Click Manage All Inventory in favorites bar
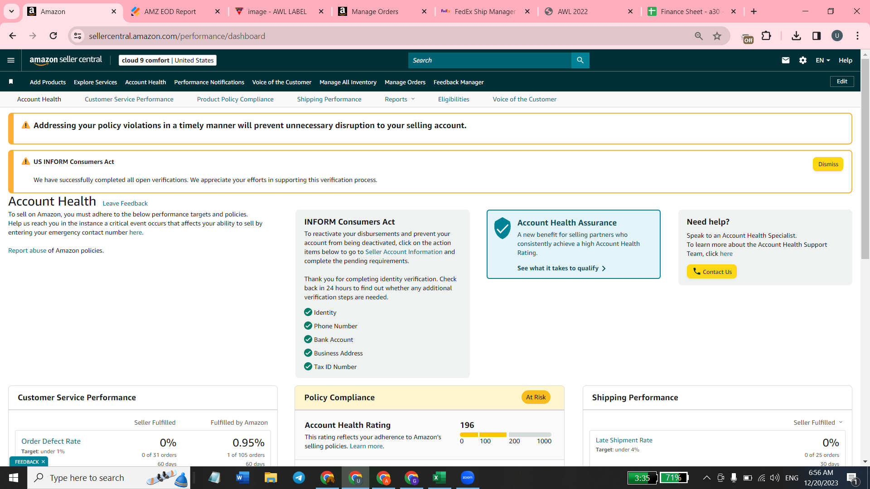Screen dimensions: 870x489 tap(348, 82)
